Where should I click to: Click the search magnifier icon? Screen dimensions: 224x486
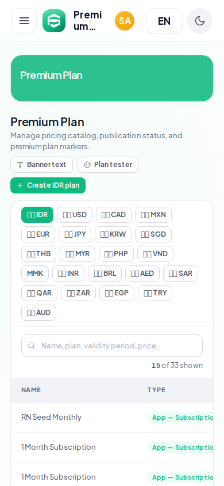click(x=32, y=345)
